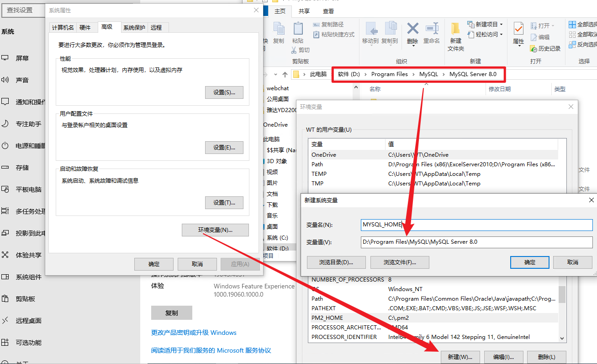Open the Easy access dropdown
Viewport: 597px width, 364px height.
tap(485, 34)
